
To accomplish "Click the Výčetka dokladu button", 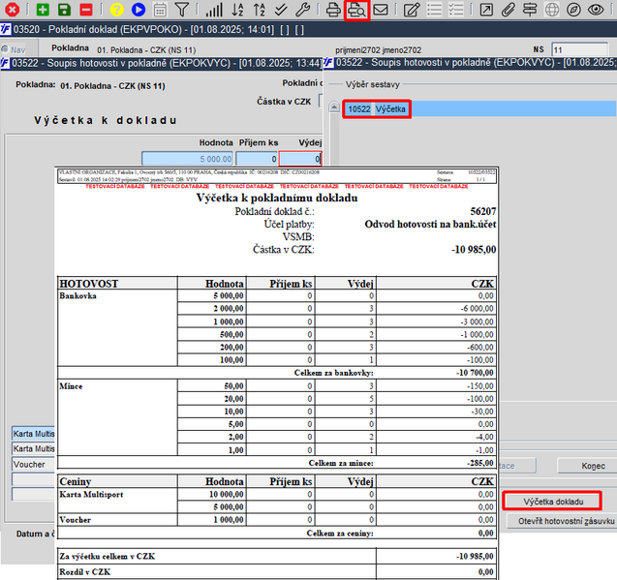I will [x=552, y=502].
